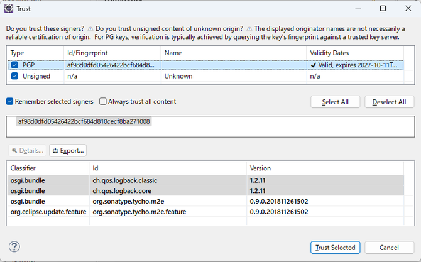The width and height of the screenshot is (421, 262).
Task: Toggle the Unsigned signer checkbox
Action: [15, 75]
